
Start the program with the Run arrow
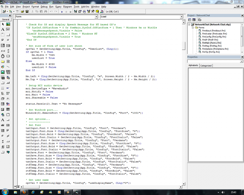(62, 12)
